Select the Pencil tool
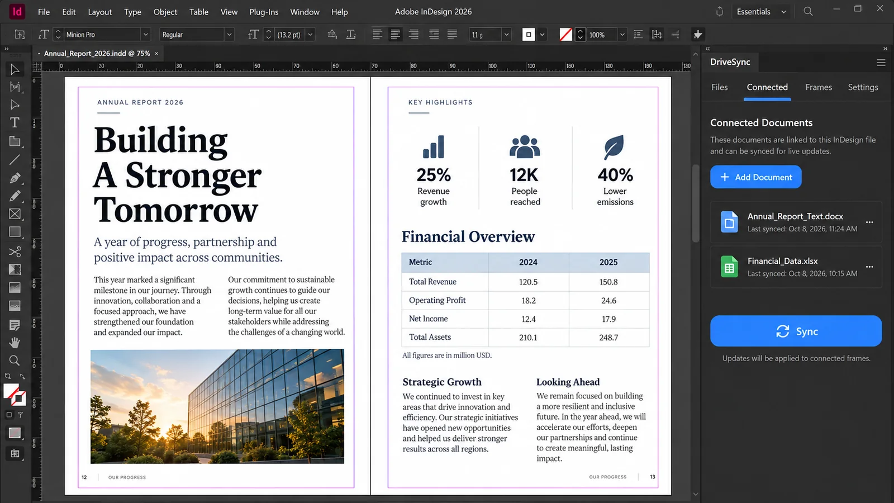Image resolution: width=894 pixels, height=503 pixels. 15,196
